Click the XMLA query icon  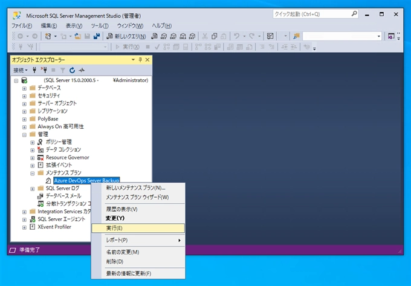click(x=183, y=36)
